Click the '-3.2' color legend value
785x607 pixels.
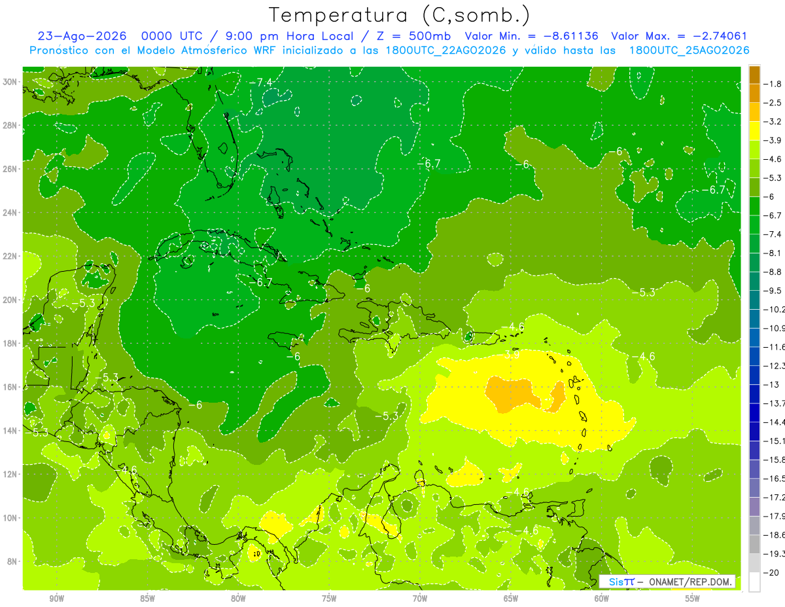(x=773, y=122)
